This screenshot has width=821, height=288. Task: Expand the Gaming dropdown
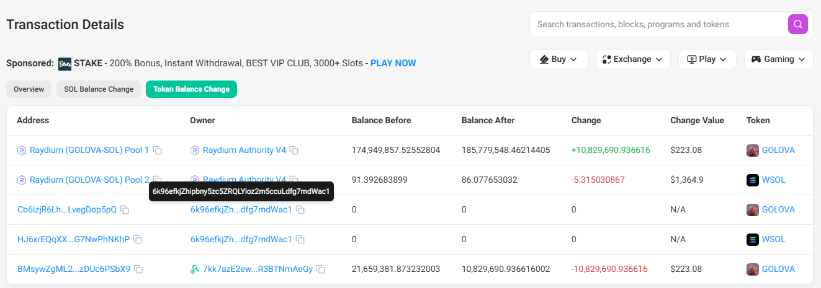(778, 59)
